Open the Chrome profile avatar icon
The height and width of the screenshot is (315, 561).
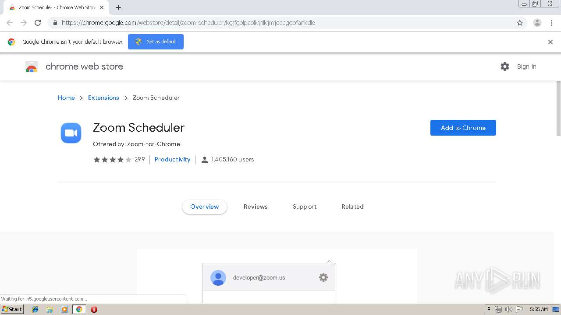click(537, 23)
